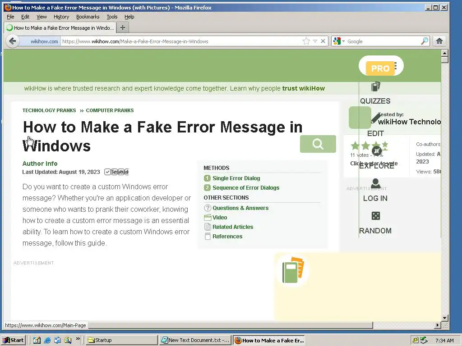The height and width of the screenshot is (346, 462).
Task: Switch to Startup folder in taskbar
Action: (x=122, y=340)
